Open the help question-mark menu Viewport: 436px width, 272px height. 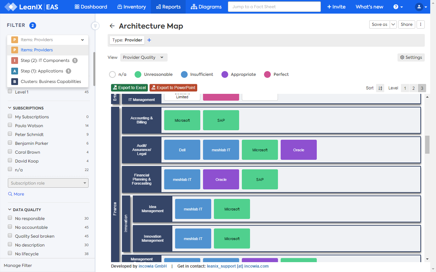click(x=398, y=7)
